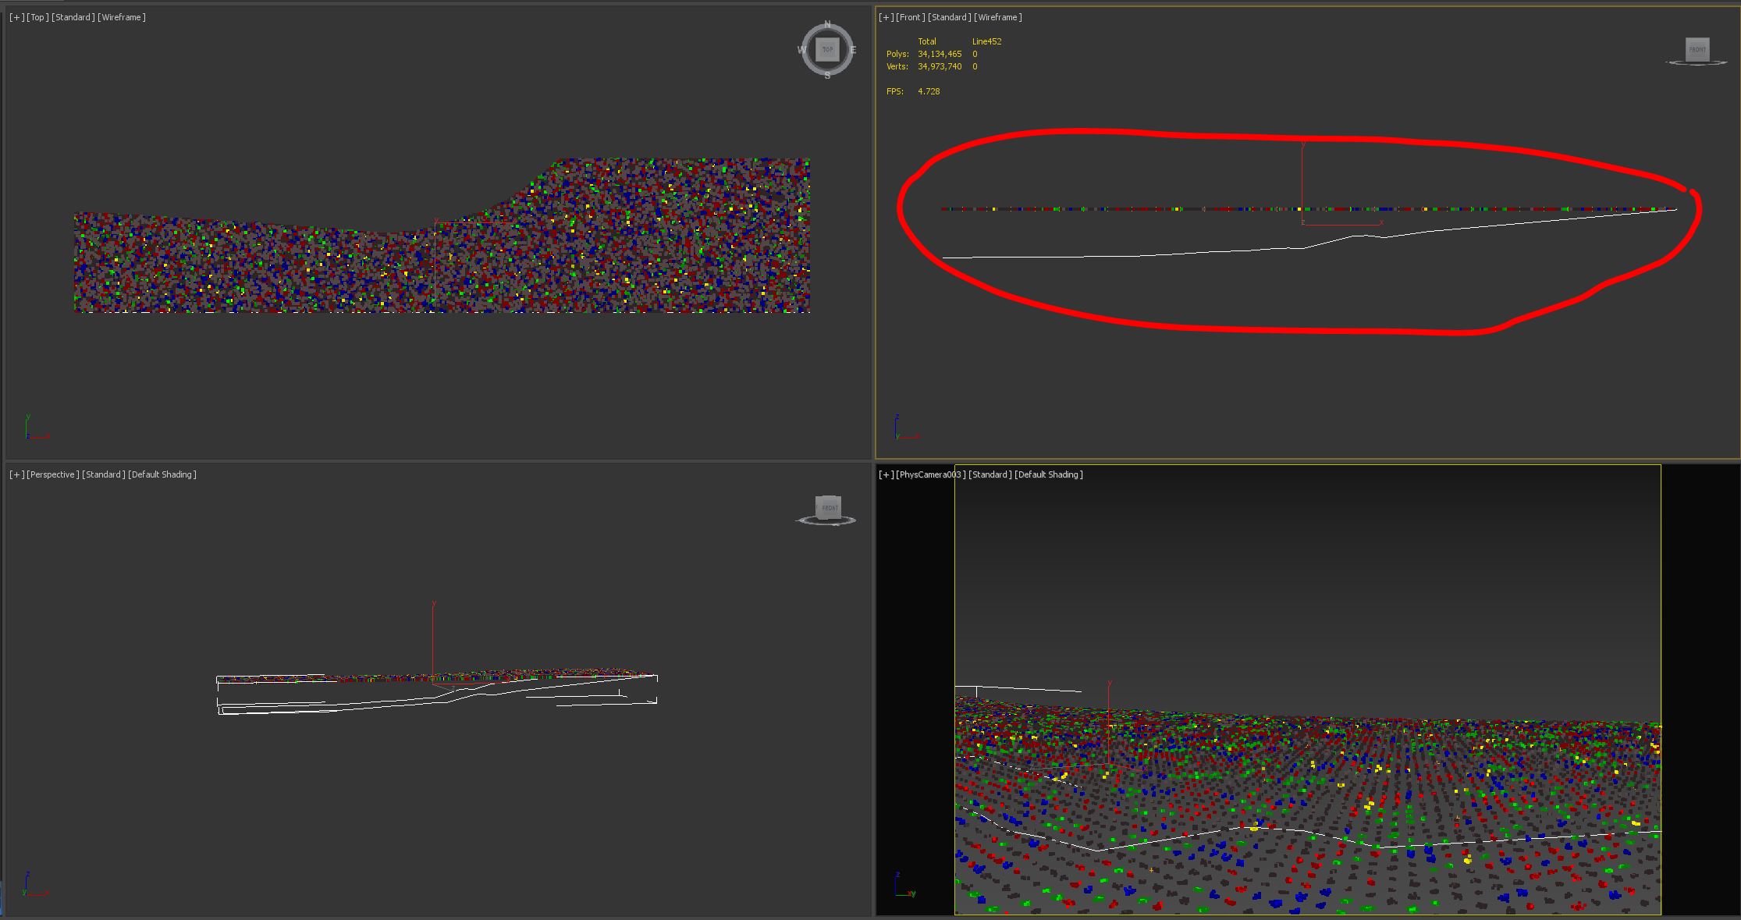Click the ViewCube in the Perspective viewport
1741x920 pixels.
828,507
